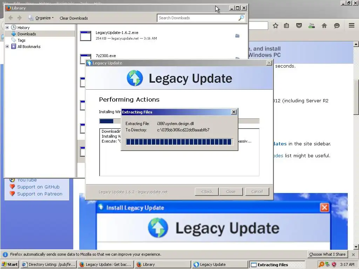359x269 pixels.
Task: Click the info icon in notification bar
Action: [x=5, y=254]
